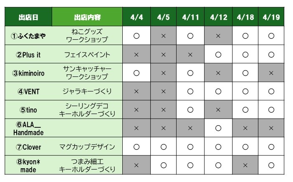Select the cross for tino on 4/12
The height and width of the screenshot is (182, 293).
coord(218,109)
